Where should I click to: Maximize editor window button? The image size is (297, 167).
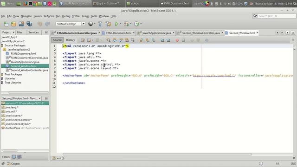(x=293, y=33)
